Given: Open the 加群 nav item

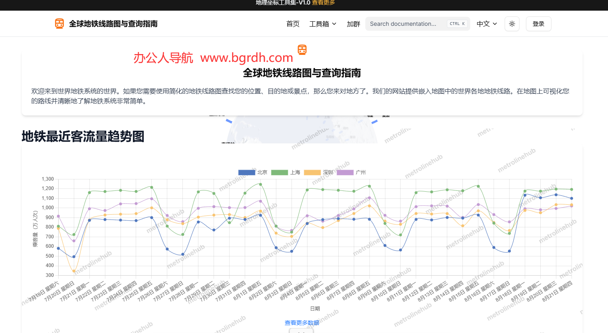Looking at the screenshot, I should [x=353, y=24].
